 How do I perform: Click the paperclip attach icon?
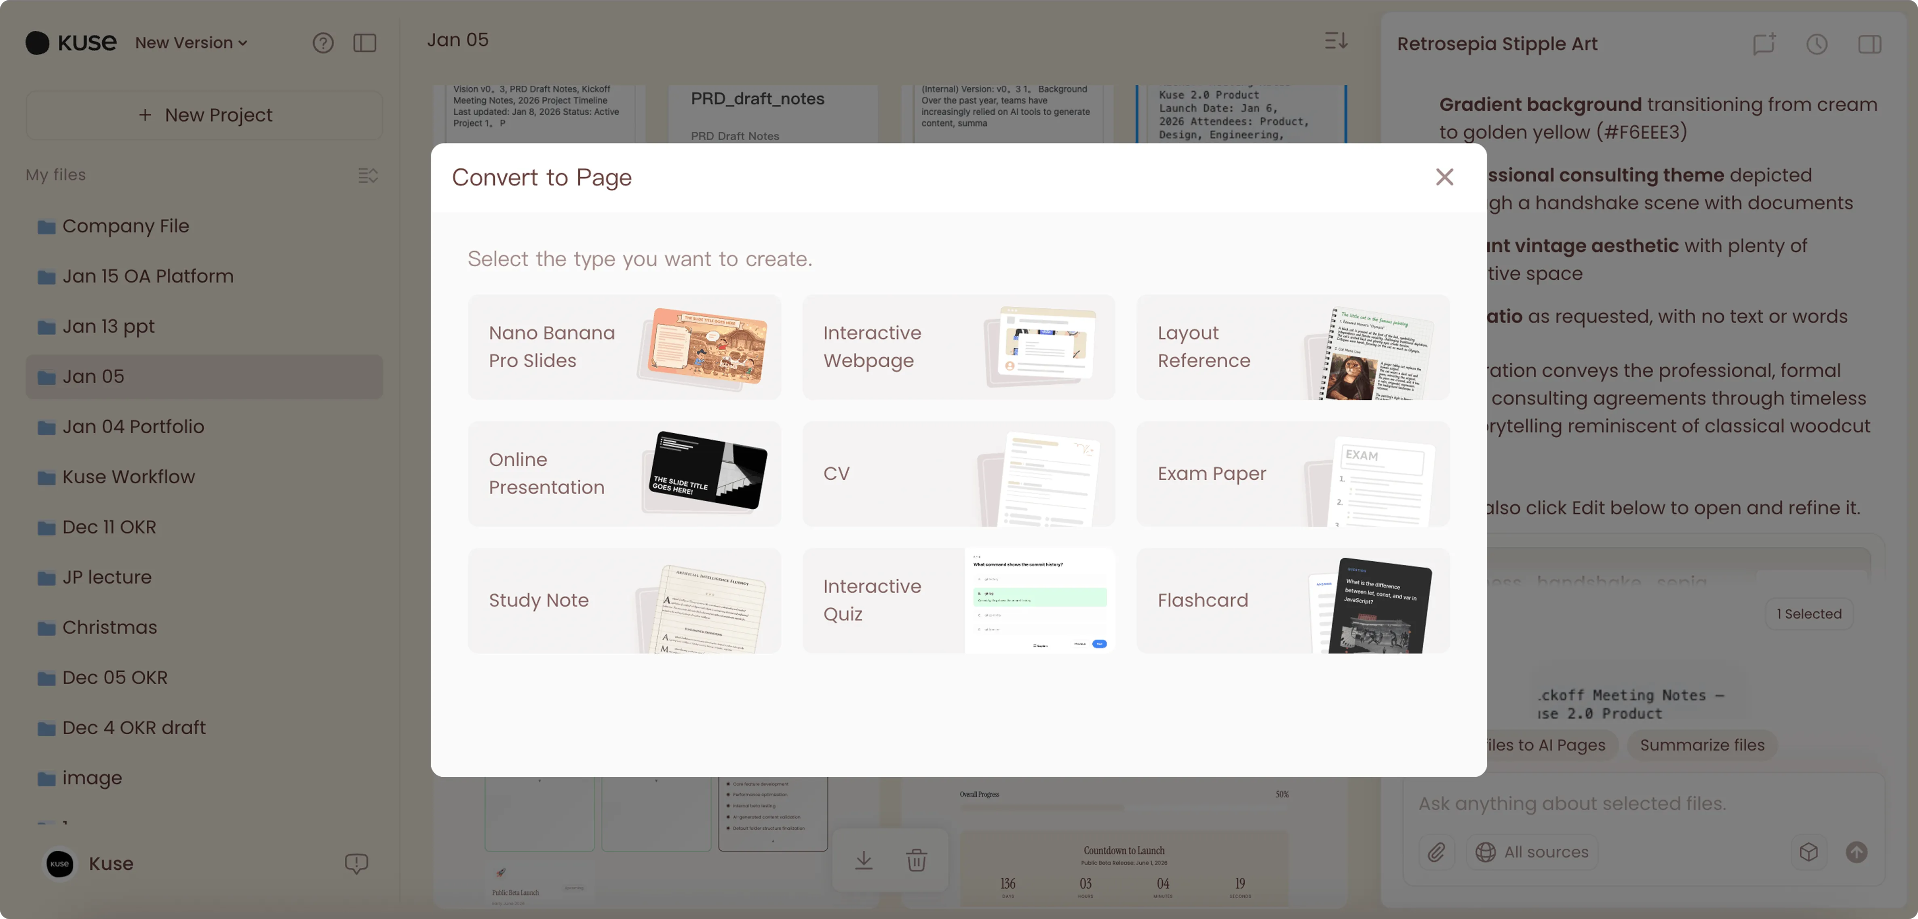[1435, 851]
